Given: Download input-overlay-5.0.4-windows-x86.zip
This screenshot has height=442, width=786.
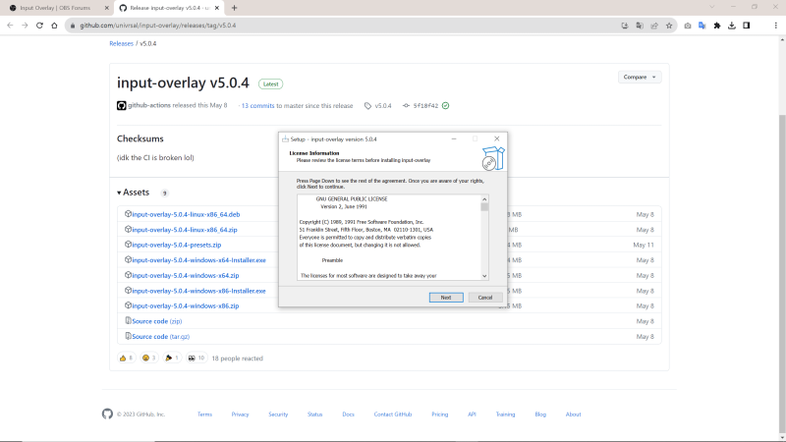Looking at the screenshot, I should click(x=185, y=305).
